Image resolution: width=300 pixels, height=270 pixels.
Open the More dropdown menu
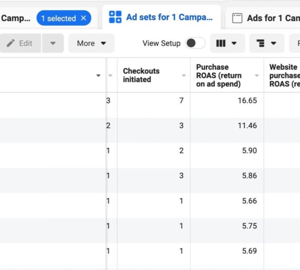(91, 43)
